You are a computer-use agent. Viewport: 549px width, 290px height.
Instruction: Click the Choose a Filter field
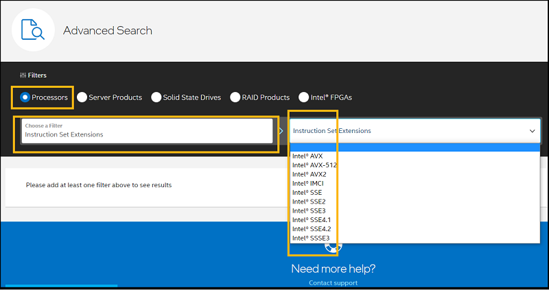(147, 131)
